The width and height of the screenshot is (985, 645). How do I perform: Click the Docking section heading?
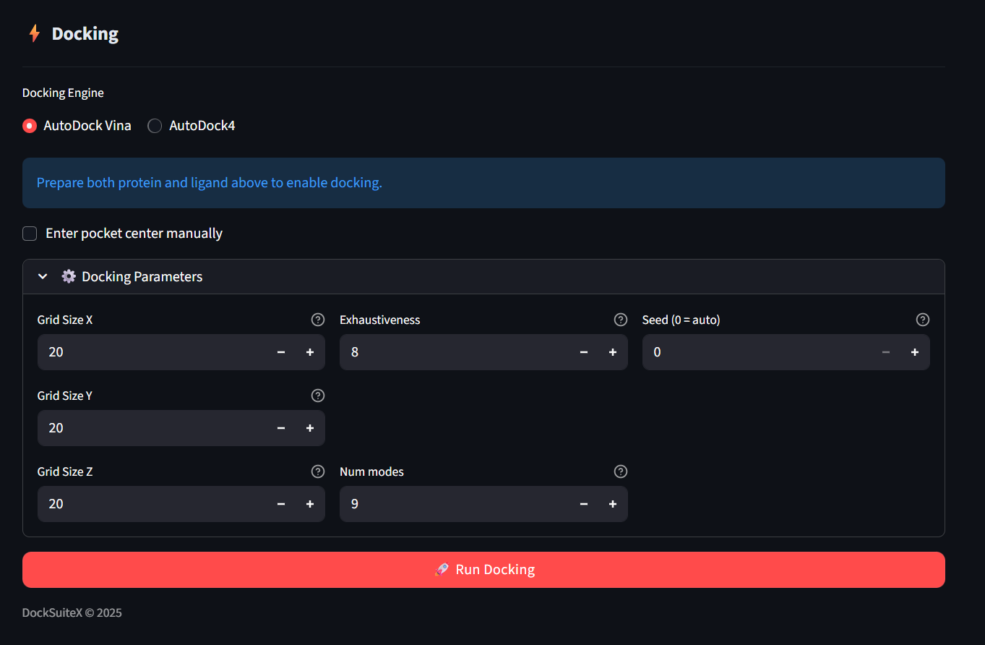point(85,34)
